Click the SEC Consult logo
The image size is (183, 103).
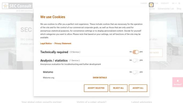tap(17, 6)
